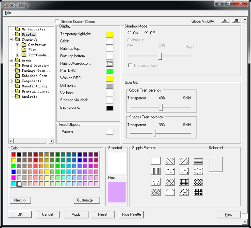Pick the cyan color in palette

click(14, 184)
